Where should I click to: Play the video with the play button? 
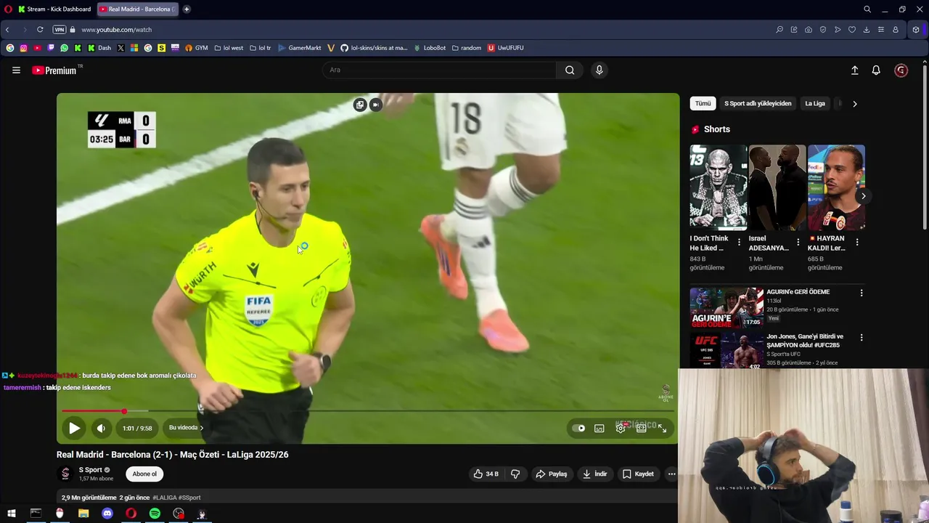tap(74, 429)
